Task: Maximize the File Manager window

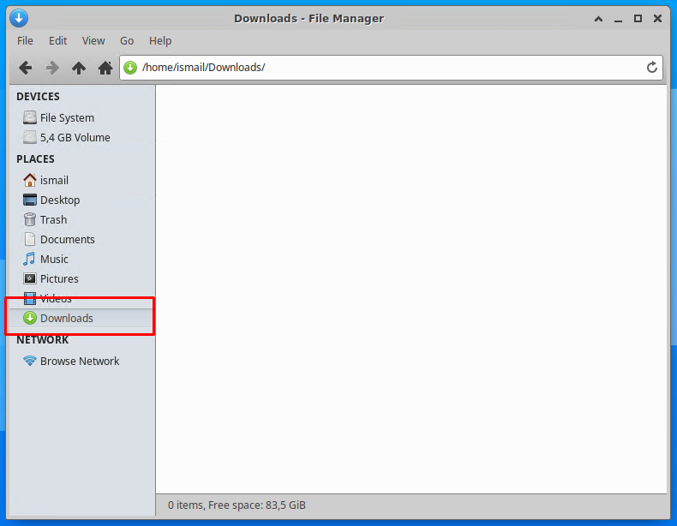Action: click(638, 19)
